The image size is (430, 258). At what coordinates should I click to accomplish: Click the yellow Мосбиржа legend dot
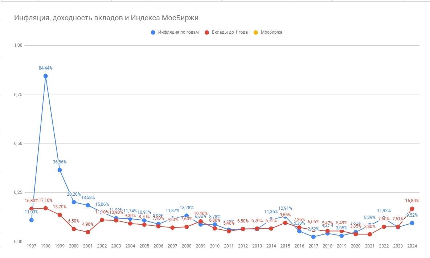point(256,32)
